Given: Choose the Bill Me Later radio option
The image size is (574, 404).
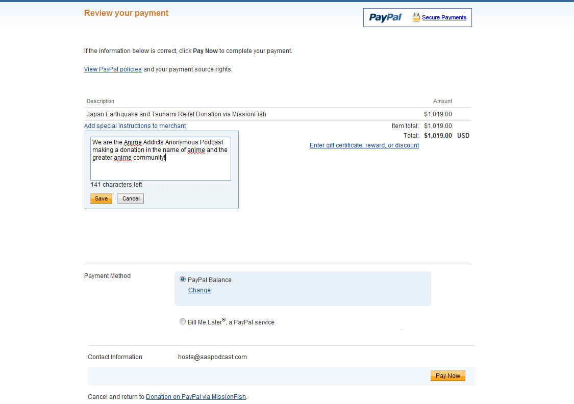Looking at the screenshot, I should pos(183,322).
